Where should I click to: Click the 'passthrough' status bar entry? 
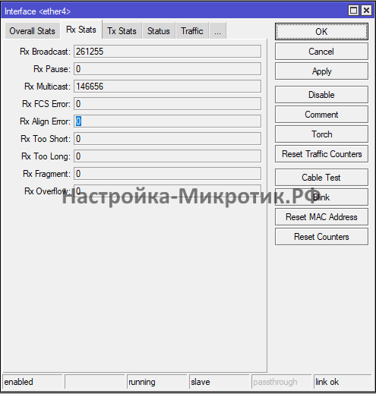tap(282, 382)
